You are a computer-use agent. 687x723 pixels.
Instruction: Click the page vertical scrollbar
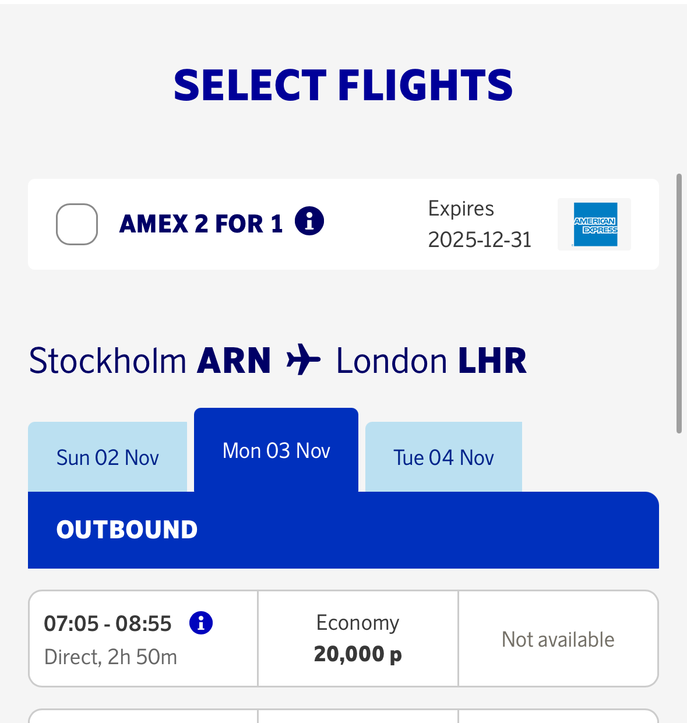point(679,303)
